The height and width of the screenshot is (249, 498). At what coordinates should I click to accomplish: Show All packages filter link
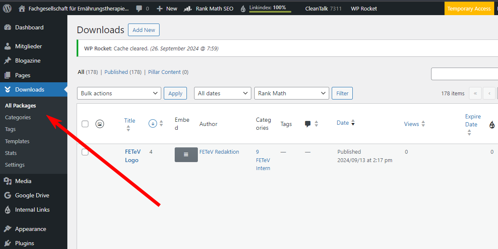81,72
